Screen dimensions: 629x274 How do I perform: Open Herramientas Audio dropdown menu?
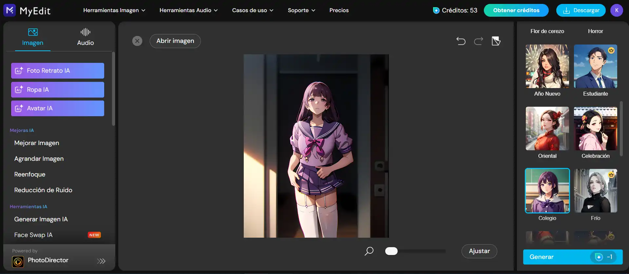click(188, 10)
